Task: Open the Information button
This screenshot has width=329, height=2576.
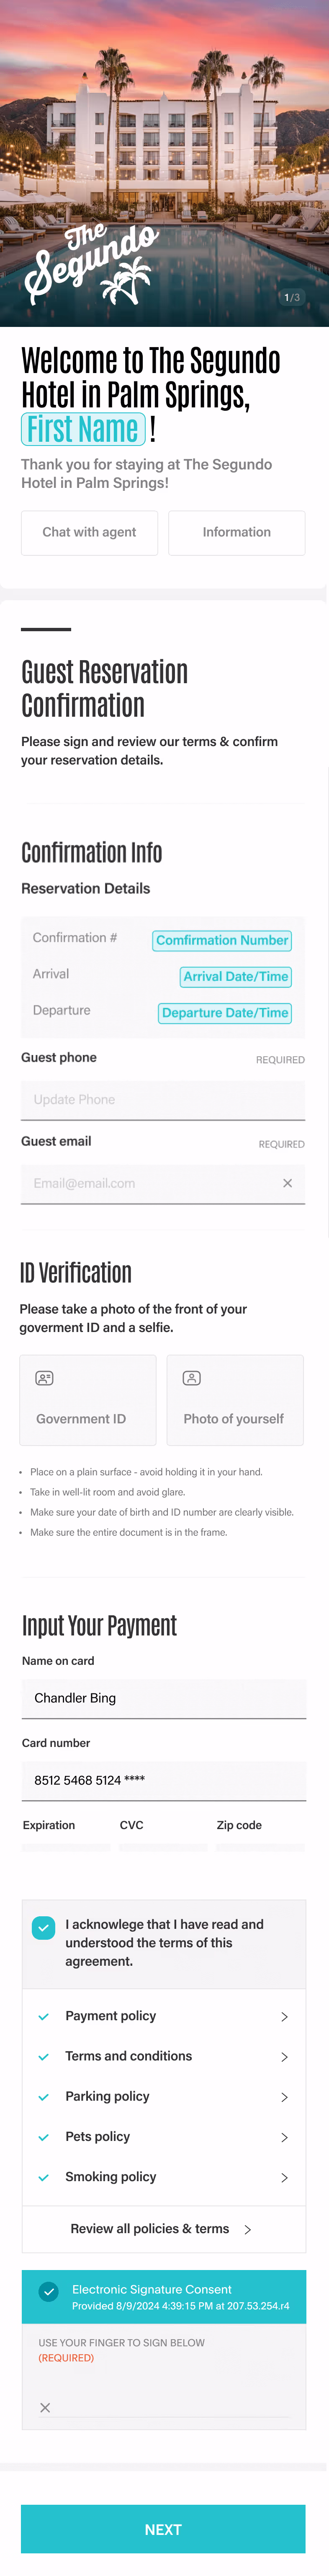Action: coord(236,532)
